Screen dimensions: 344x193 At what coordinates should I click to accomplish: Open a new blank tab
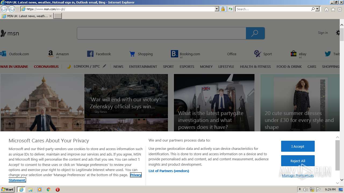tap(58, 16)
